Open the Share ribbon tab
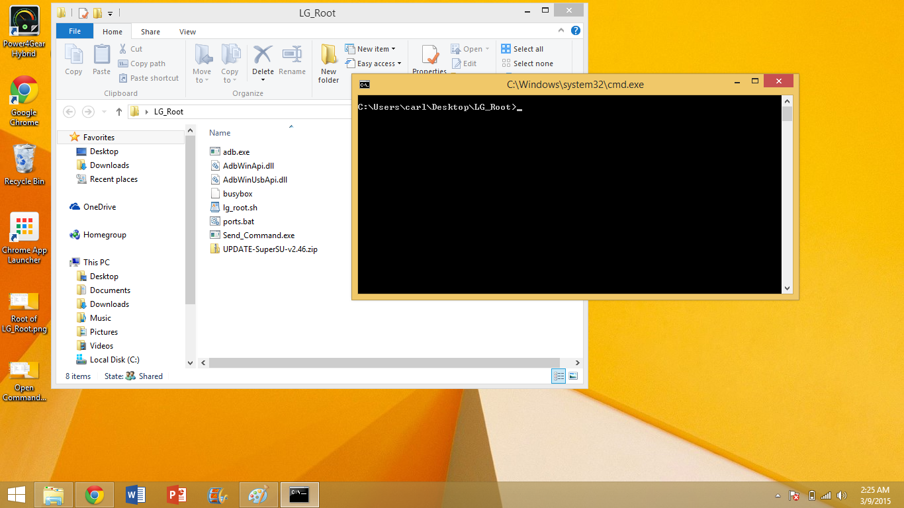The image size is (904, 508). click(x=150, y=32)
